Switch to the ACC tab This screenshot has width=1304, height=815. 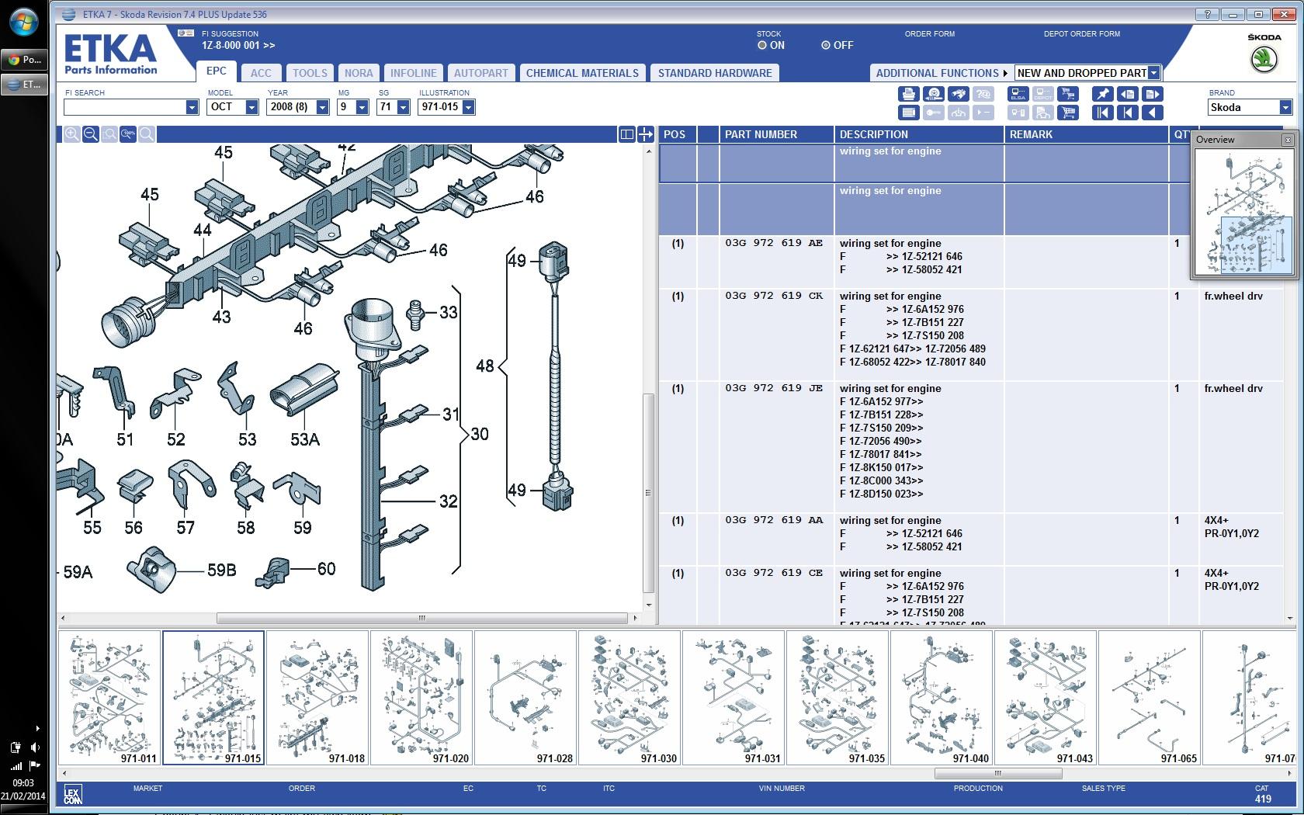click(x=262, y=73)
